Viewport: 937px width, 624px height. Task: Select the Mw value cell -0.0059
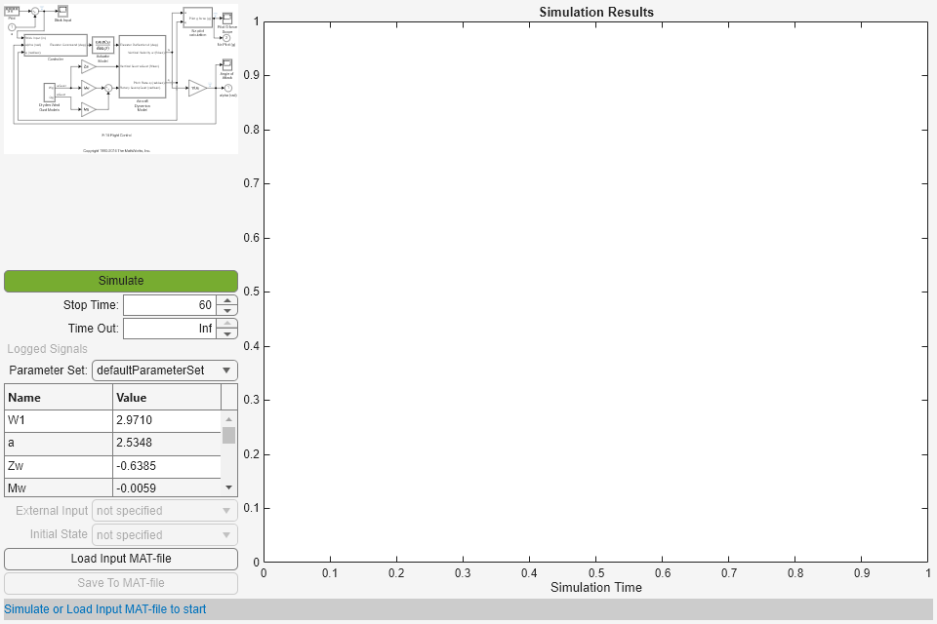point(167,487)
